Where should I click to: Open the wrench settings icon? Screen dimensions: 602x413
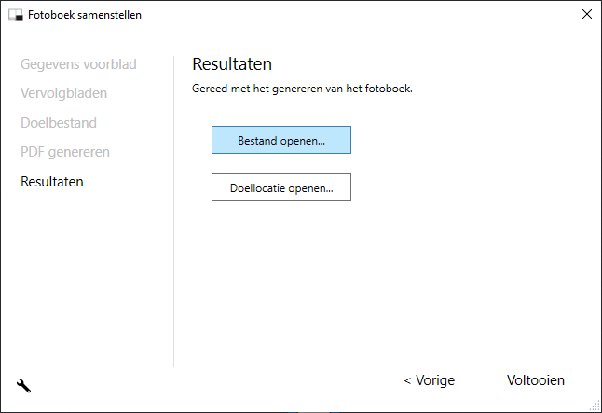coord(24,385)
